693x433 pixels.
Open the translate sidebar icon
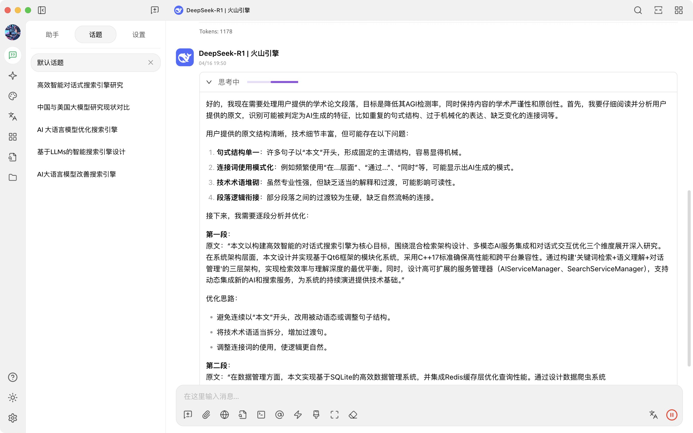(x=12, y=116)
